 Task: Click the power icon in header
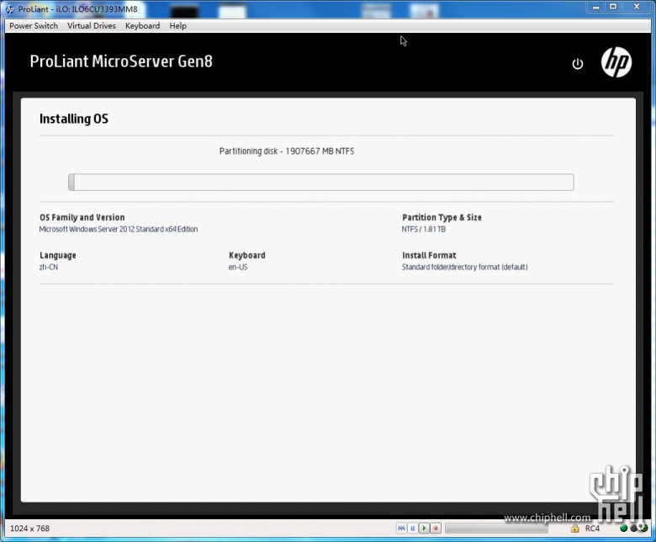click(577, 64)
